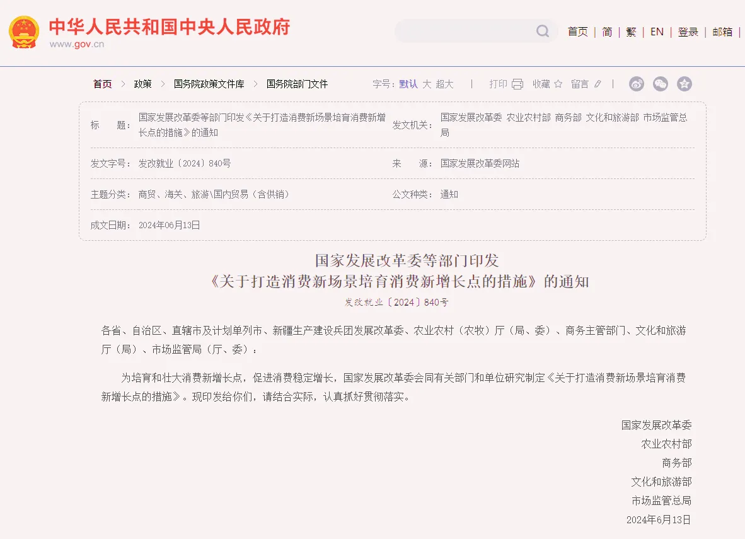The height and width of the screenshot is (539, 745).
Task: Click signature line 市场监管总局
Action: (x=661, y=501)
